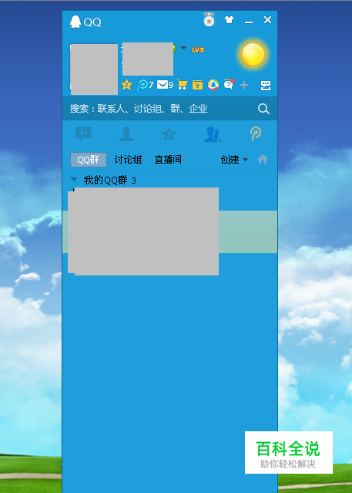Add app with the plus icon
This screenshot has height=493, width=352.
[x=244, y=85]
